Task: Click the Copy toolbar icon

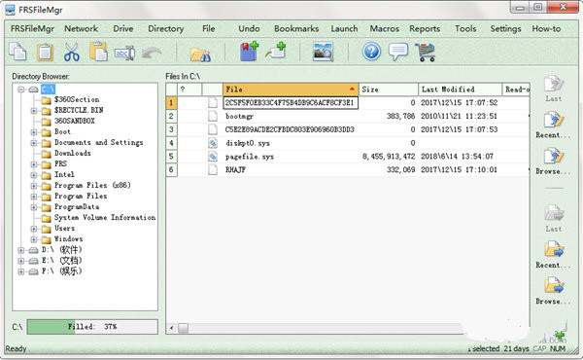Action: click(17, 52)
